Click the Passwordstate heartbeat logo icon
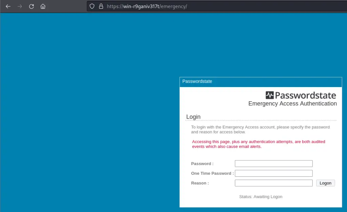The image size is (347, 212). pos(269,95)
